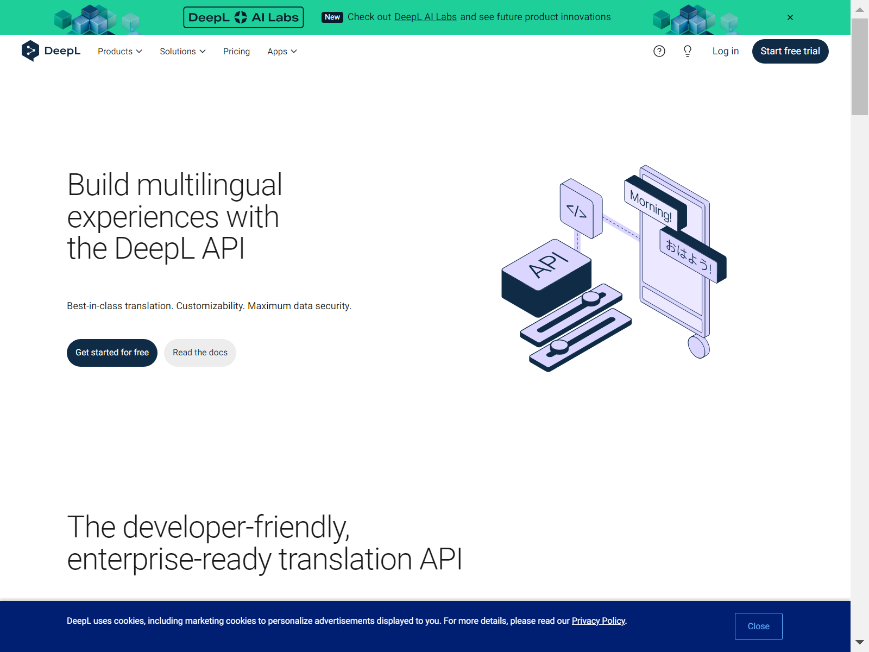Expand the Apps dropdown menu
Image resolution: width=869 pixels, height=652 pixels.
click(x=282, y=51)
